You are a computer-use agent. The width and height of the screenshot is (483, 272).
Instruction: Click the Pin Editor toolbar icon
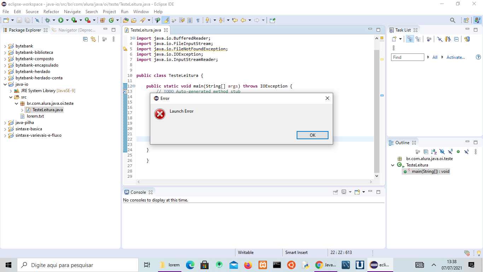tap(272, 21)
